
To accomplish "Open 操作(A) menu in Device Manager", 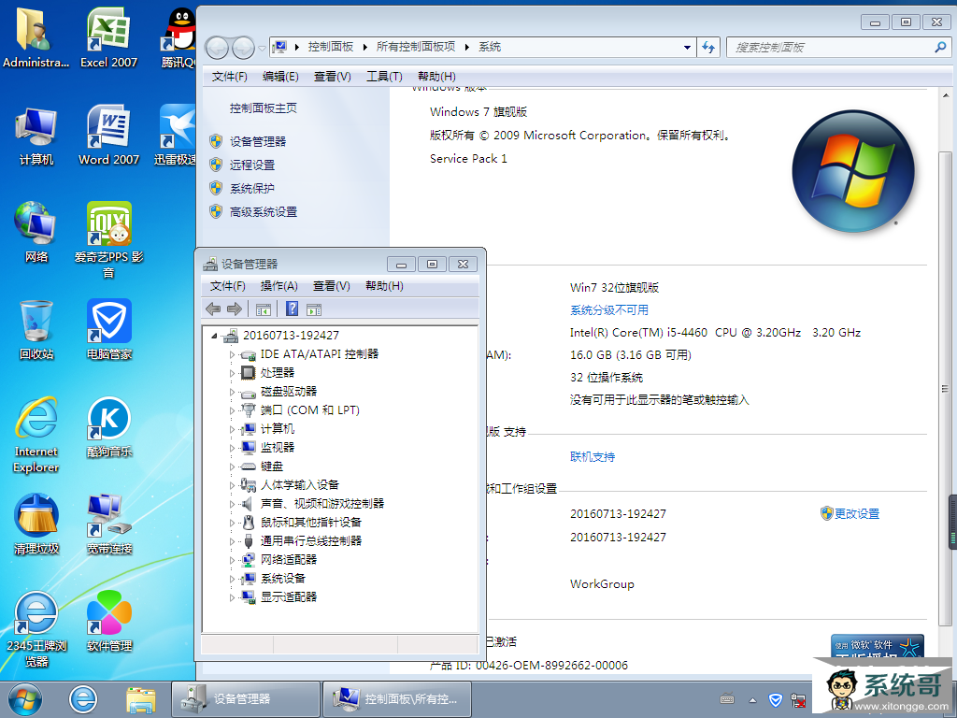I will click(279, 286).
